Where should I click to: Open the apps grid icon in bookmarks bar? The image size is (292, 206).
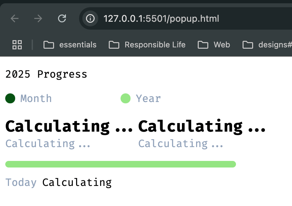(x=17, y=45)
